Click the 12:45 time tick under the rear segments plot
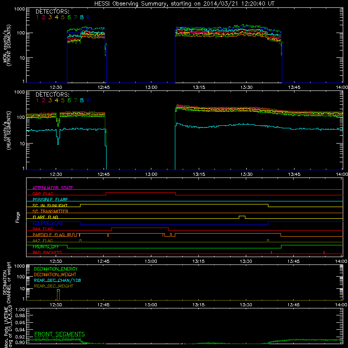 pyautogui.click(x=104, y=174)
